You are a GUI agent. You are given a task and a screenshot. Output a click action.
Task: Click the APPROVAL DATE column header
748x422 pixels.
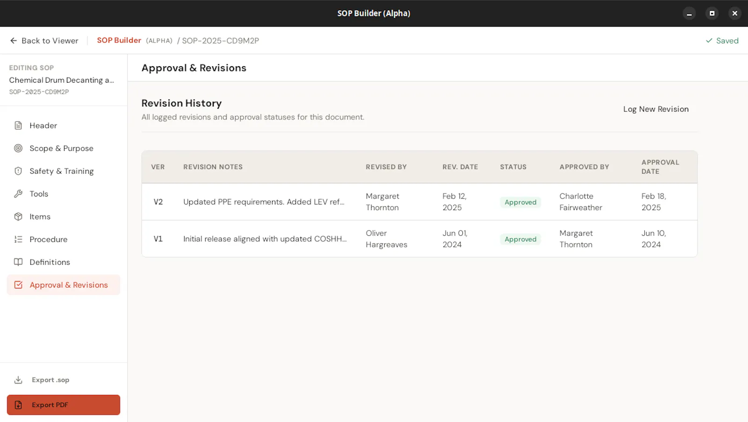660,167
